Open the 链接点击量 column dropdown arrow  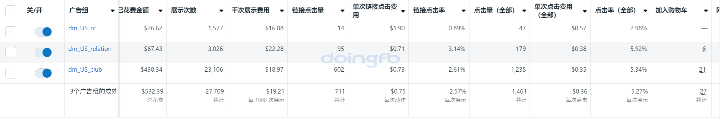pos(342,11)
